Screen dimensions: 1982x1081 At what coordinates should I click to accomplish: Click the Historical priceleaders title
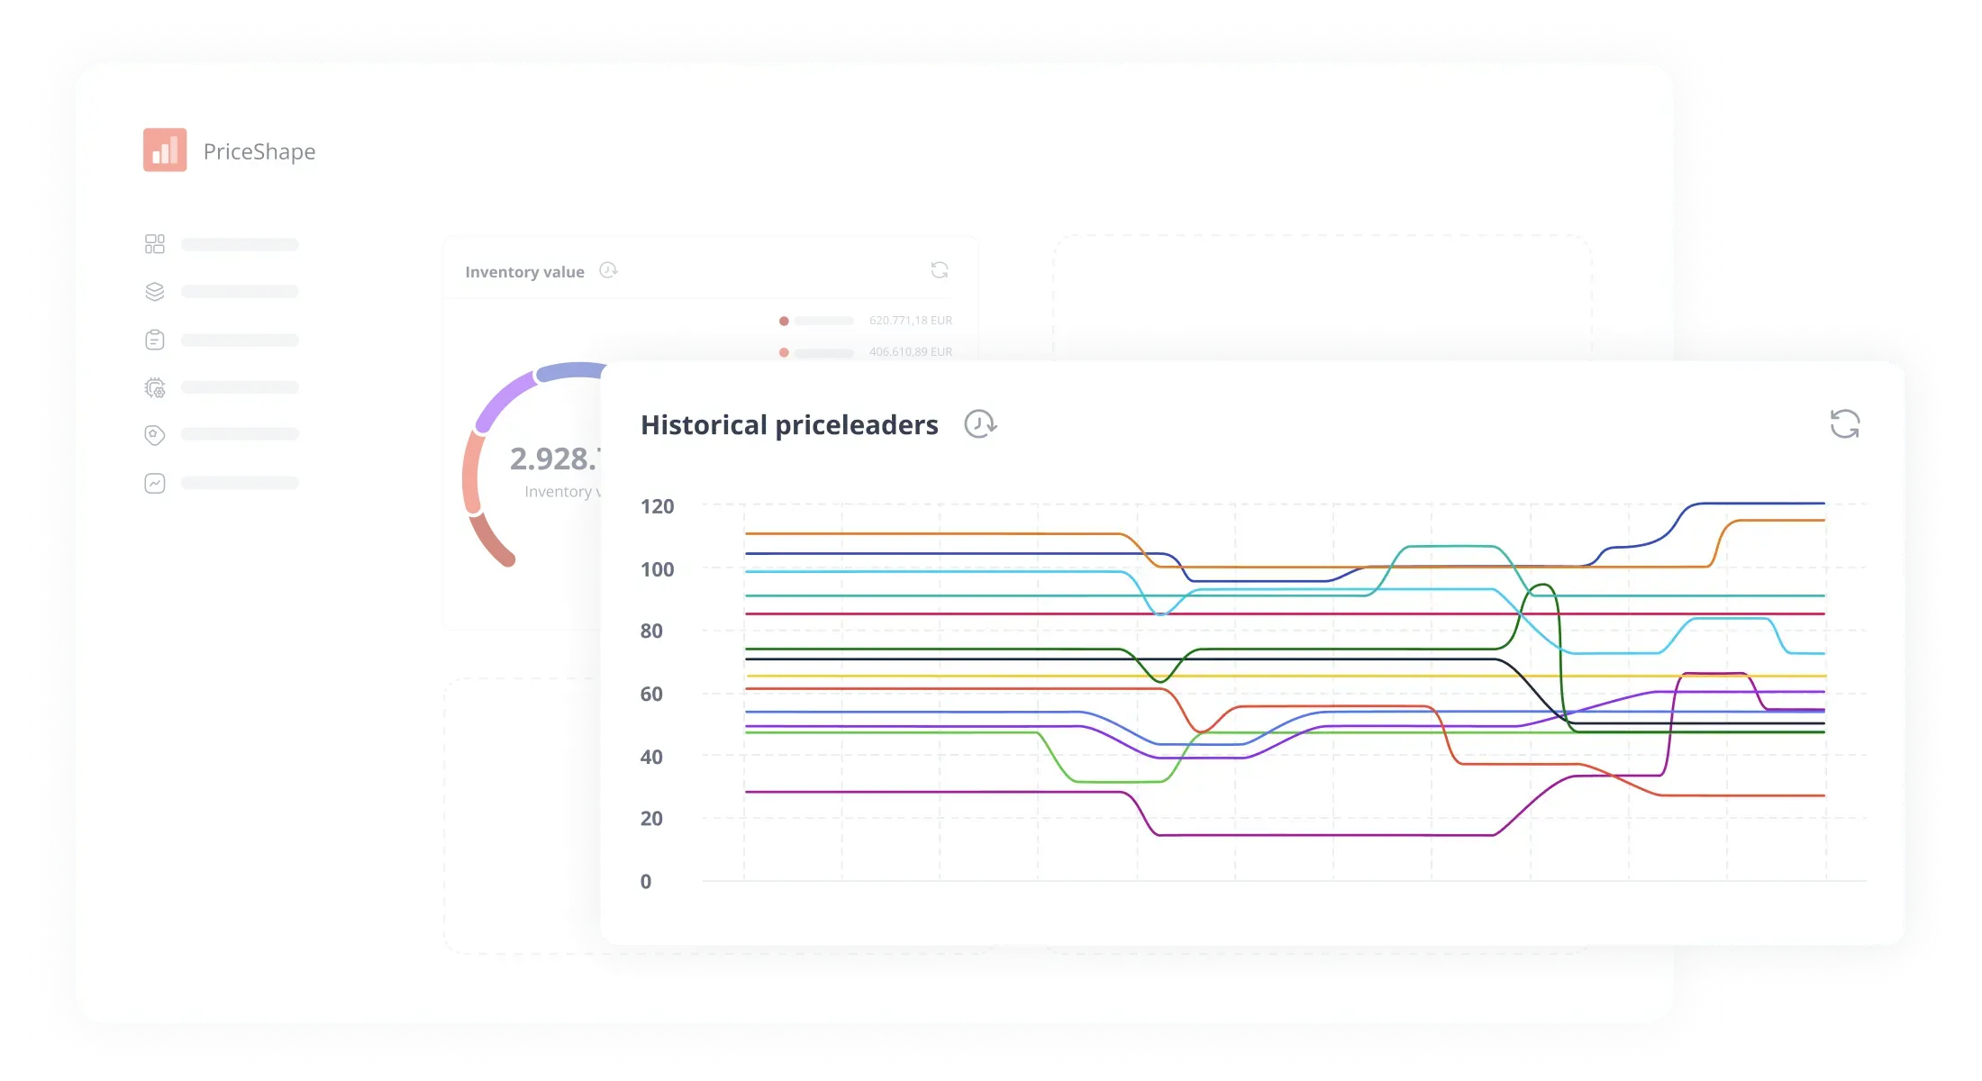(789, 424)
